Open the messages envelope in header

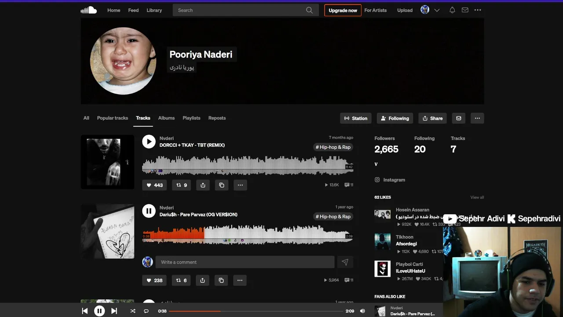click(465, 10)
